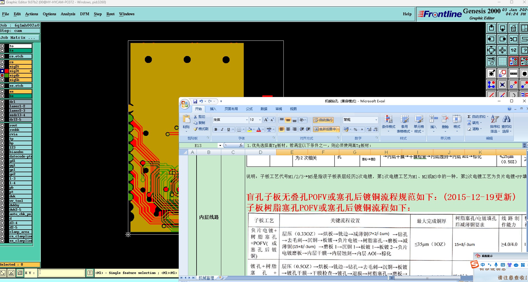Click the 条件格式 (Conditional Formatting) button
Viewport: 528px width, 282px height.
388,124
